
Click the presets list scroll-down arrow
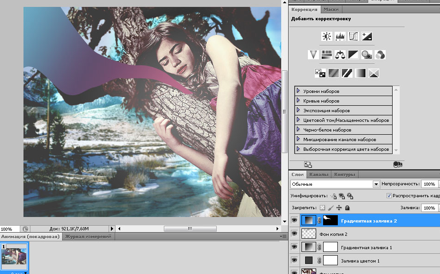[x=396, y=150]
